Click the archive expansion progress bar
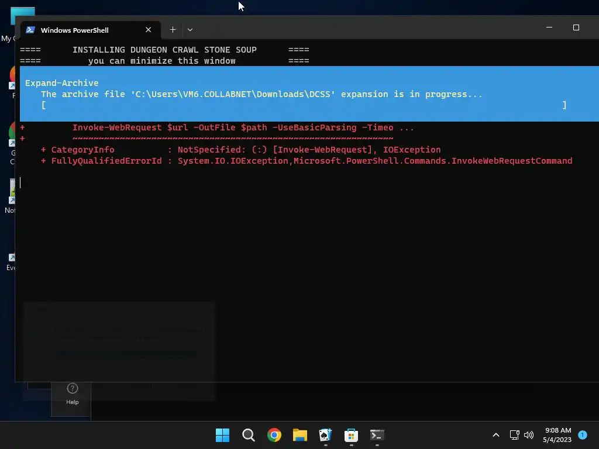 click(x=304, y=105)
